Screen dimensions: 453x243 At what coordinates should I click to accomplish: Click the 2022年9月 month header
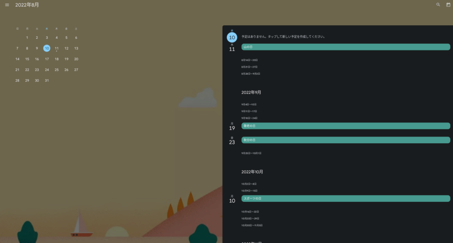251,92
